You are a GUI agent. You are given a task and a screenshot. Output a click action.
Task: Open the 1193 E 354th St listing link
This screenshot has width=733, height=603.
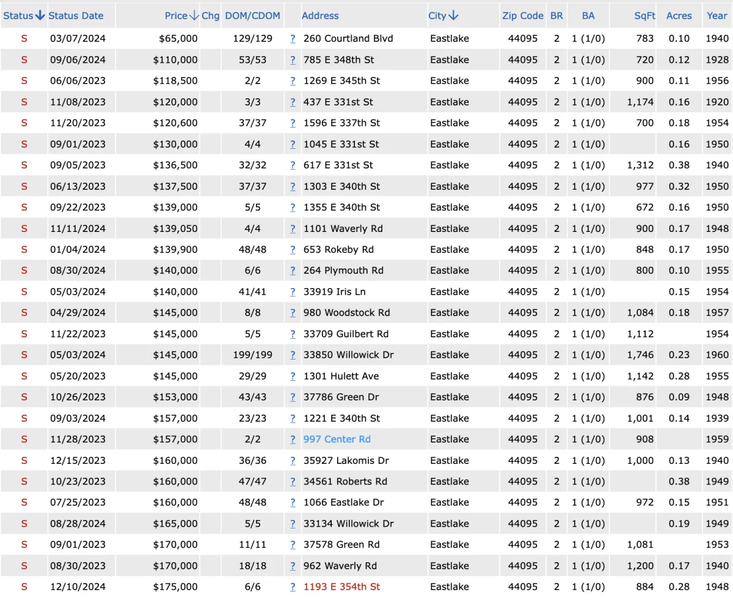coord(341,587)
